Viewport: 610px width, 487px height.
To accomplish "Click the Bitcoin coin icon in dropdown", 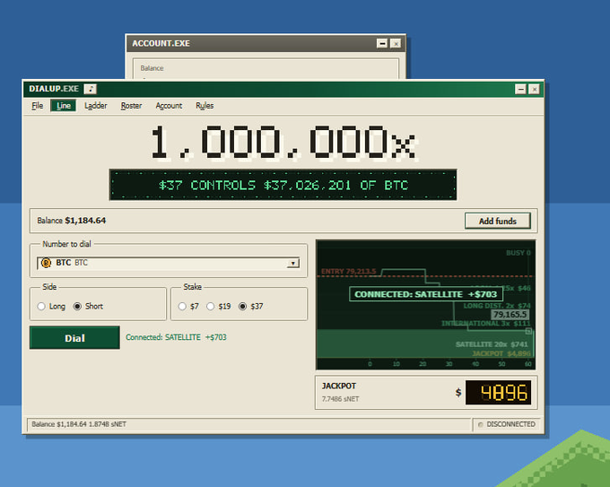I will coord(46,263).
